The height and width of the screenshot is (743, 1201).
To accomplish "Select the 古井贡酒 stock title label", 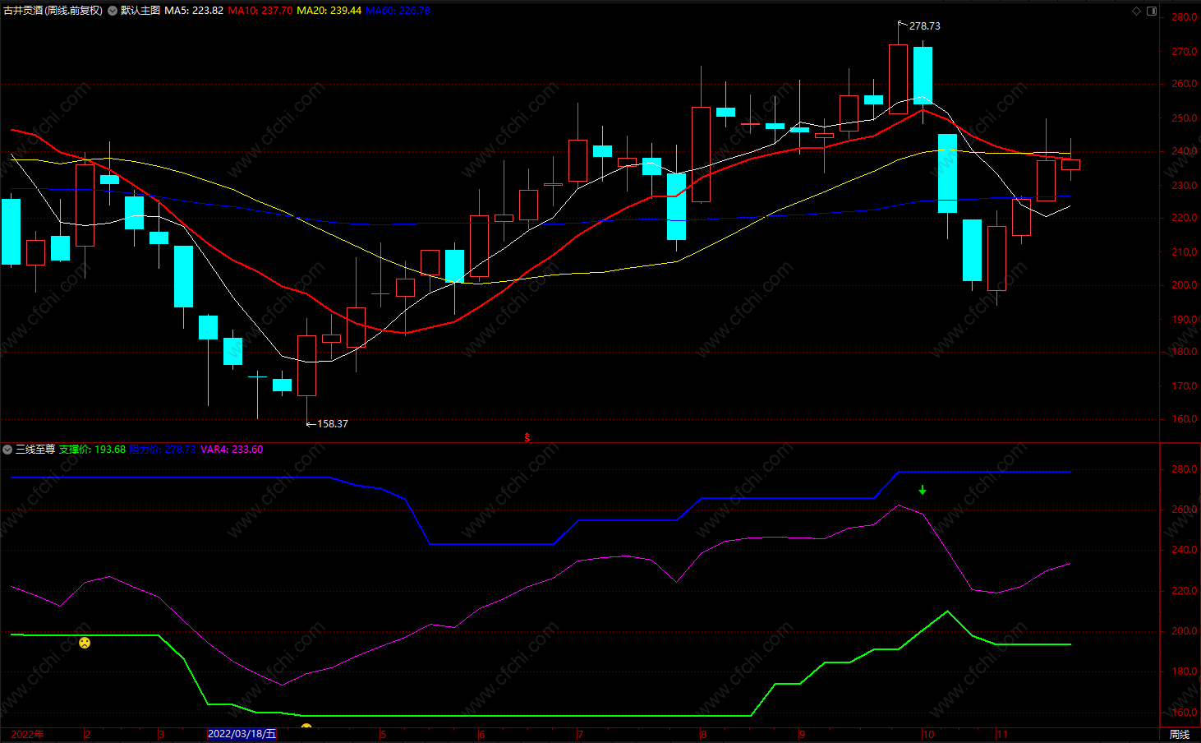I will coord(53,11).
